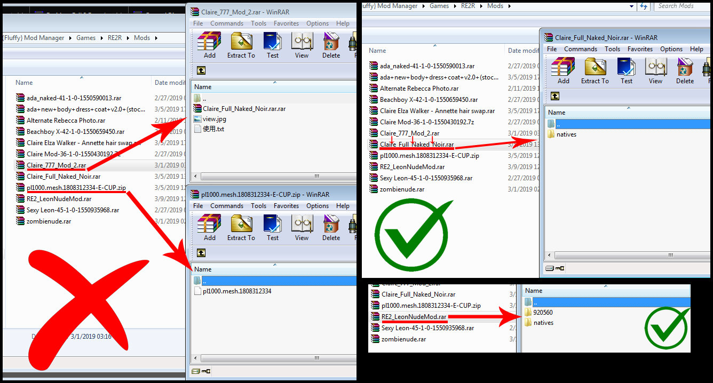The image size is (713, 383).
Task: Click Test in Claire_Full_Naked_Noir.rar WinRAR window
Action: pyautogui.click(x=627, y=70)
